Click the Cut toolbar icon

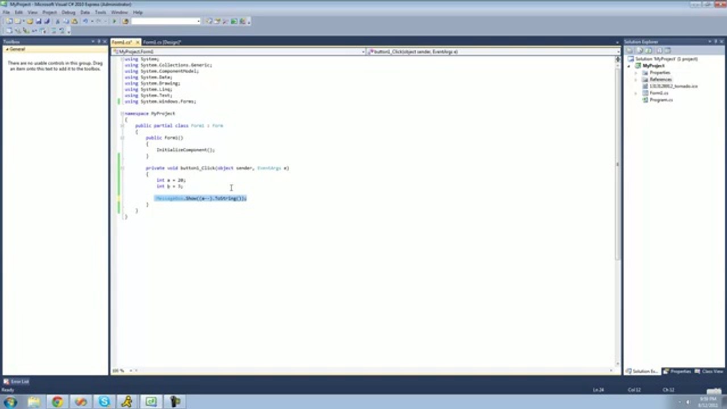click(57, 21)
